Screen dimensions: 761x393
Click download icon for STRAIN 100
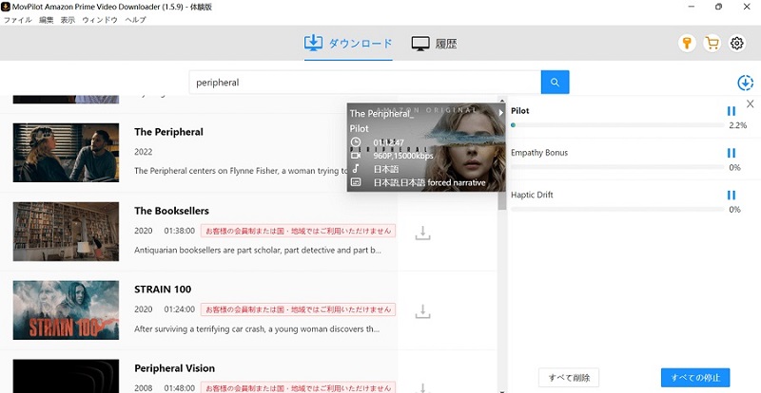(x=422, y=311)
